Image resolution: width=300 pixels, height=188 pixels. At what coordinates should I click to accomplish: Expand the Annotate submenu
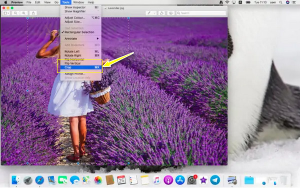[x=80, y=38]
